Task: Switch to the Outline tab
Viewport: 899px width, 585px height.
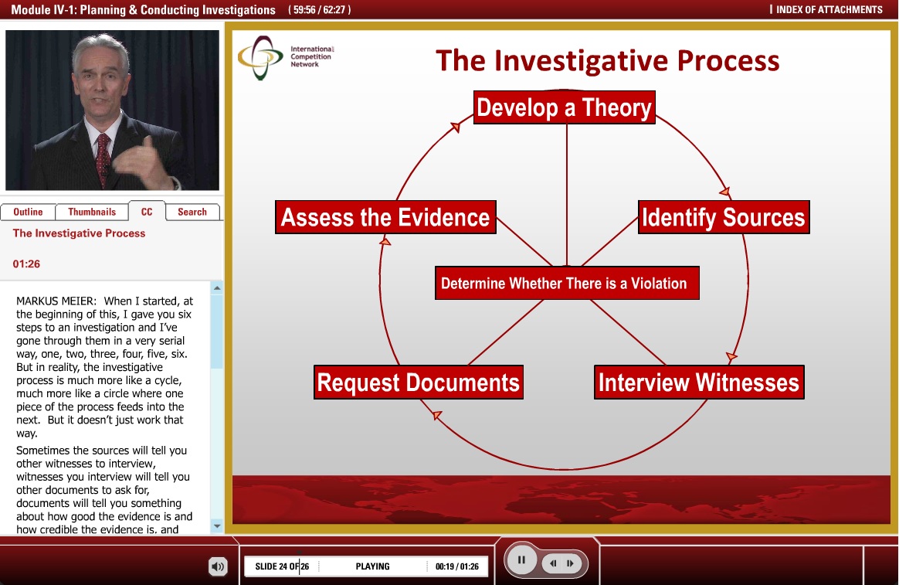Action: click(28, 211)
